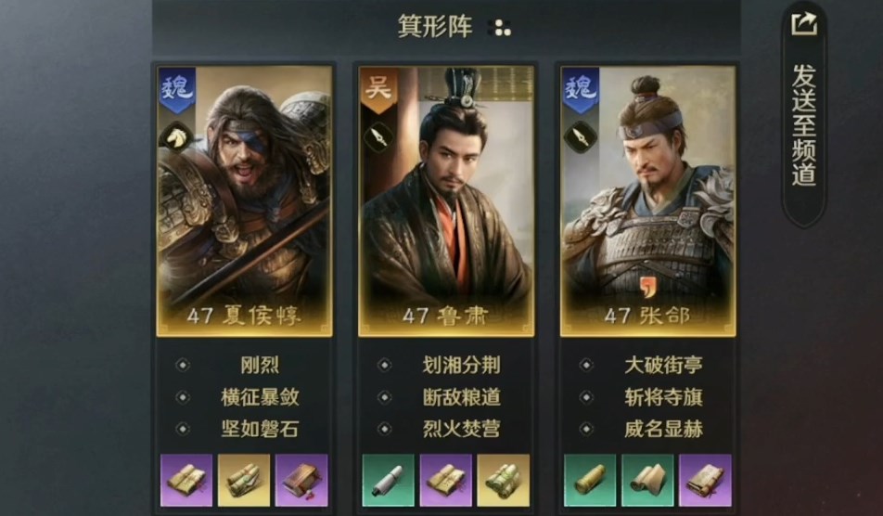Tap 张郃's purple book item slot
Screen dimensions: 883x516
click(705, 480)
